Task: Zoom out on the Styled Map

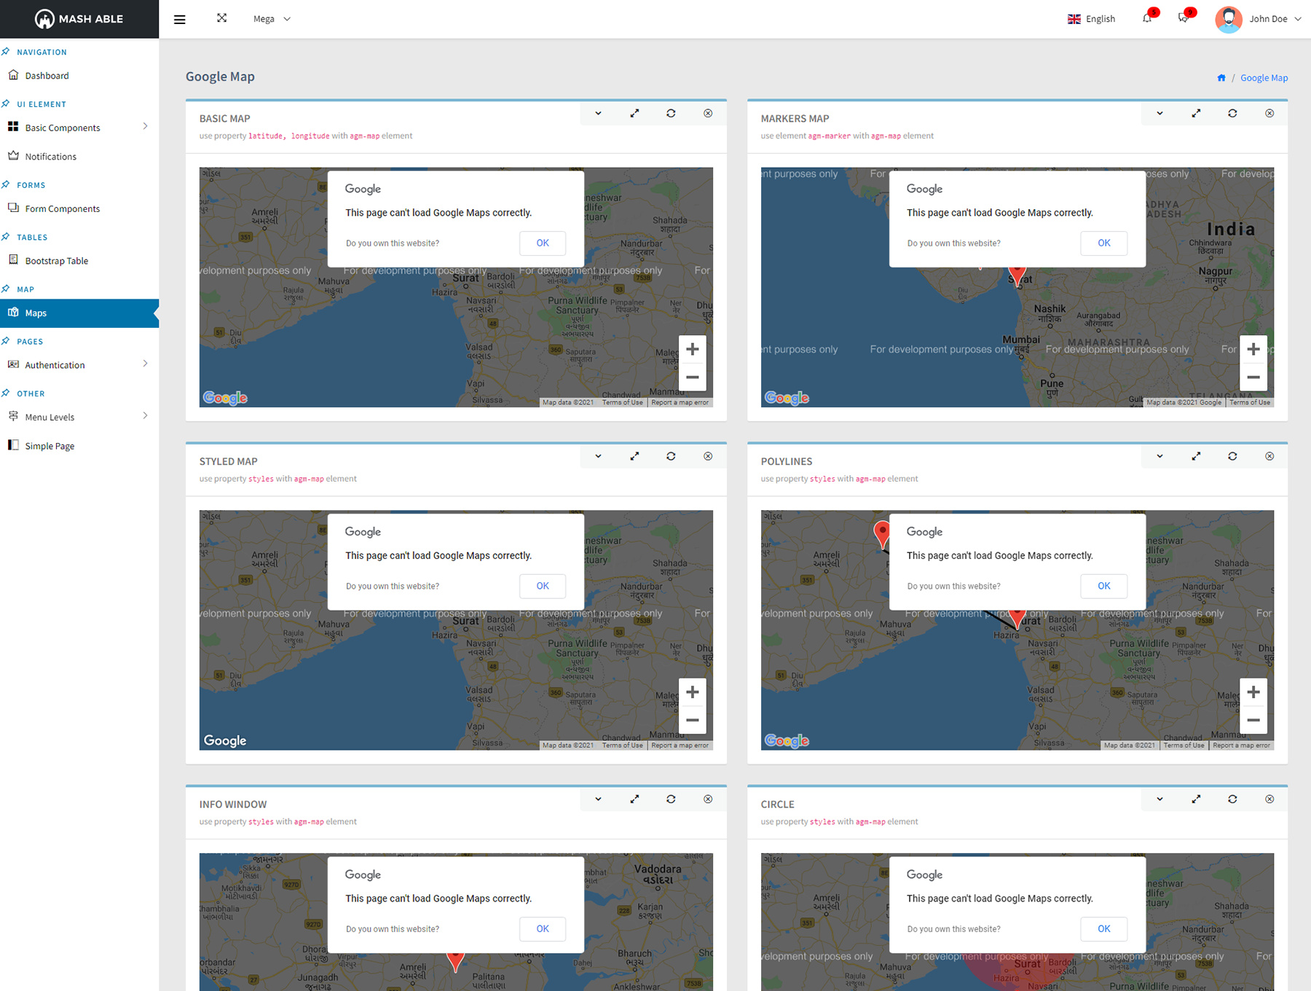Action: pyautogui.click(x=692, y=720)
